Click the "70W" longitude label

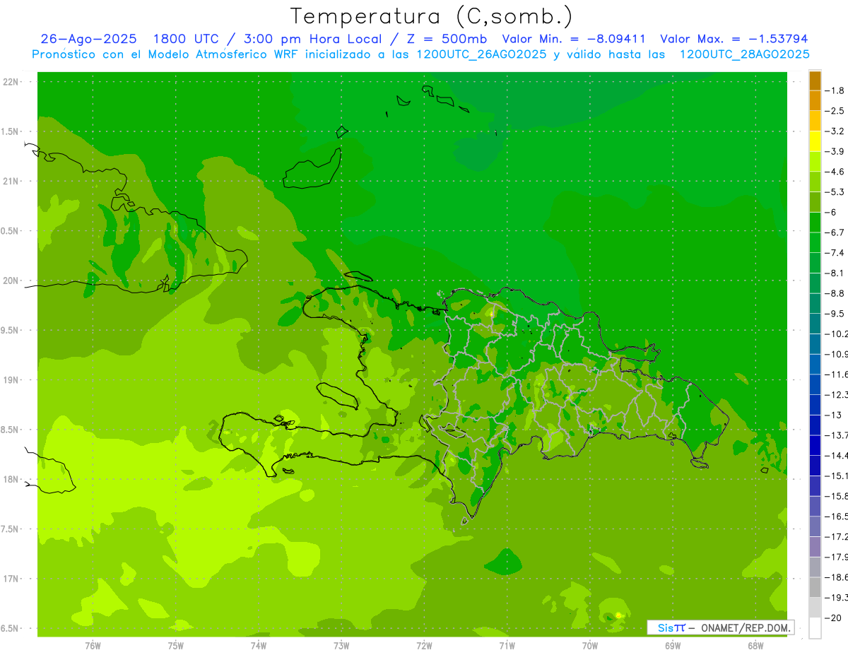pyautogui.click(x=589, y=645)
